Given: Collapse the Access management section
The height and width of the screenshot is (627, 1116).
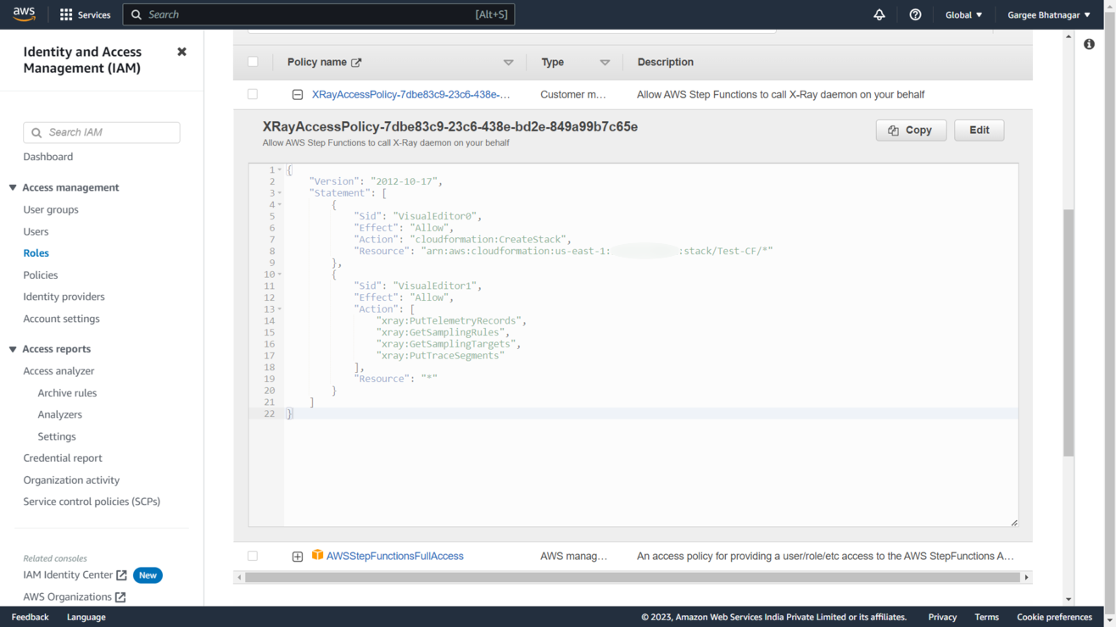Looking at the screenshot, I should (13, 187).
